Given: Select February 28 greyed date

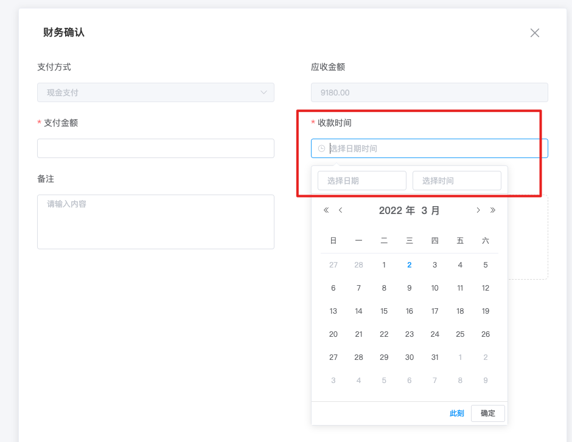Looking at the screenshot, I should coord(358,265).
